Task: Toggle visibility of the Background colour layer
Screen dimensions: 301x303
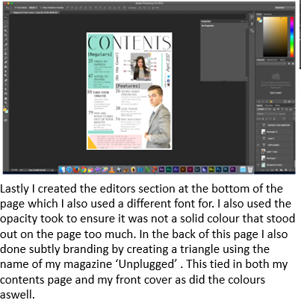Action: coord(258,165)
